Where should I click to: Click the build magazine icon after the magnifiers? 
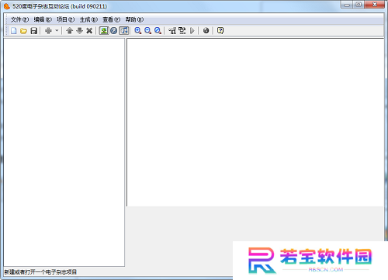point(172,31)
